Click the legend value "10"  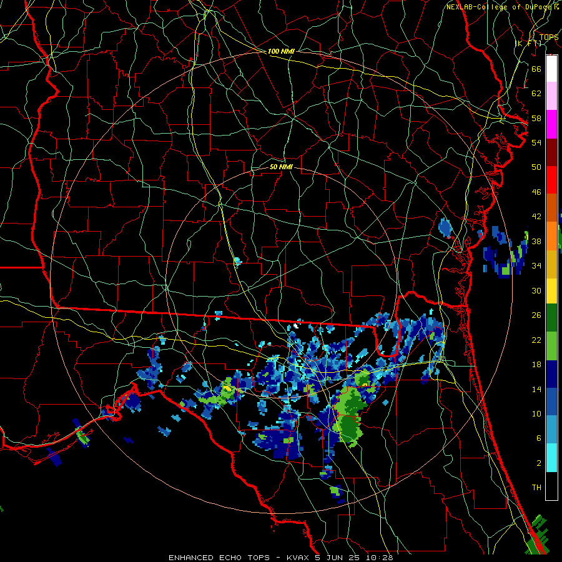coord(536,413)
